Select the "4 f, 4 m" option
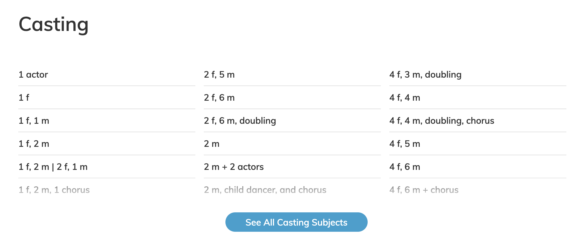The height and width of the screenshot is (243, 588). [x=405, y=98]
